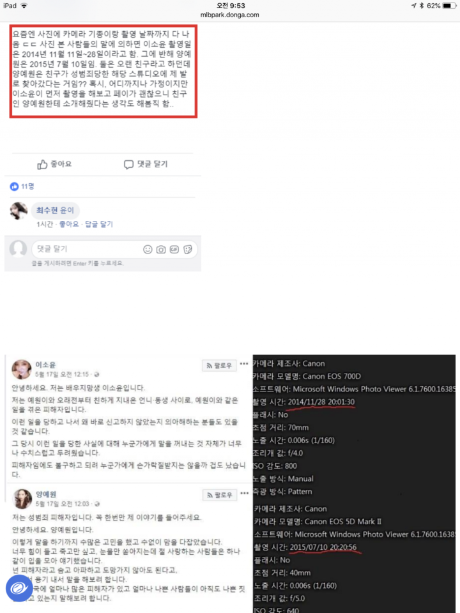Open the emoji picker in comment box
Screen dimensions: 460x613
point(148,250)
